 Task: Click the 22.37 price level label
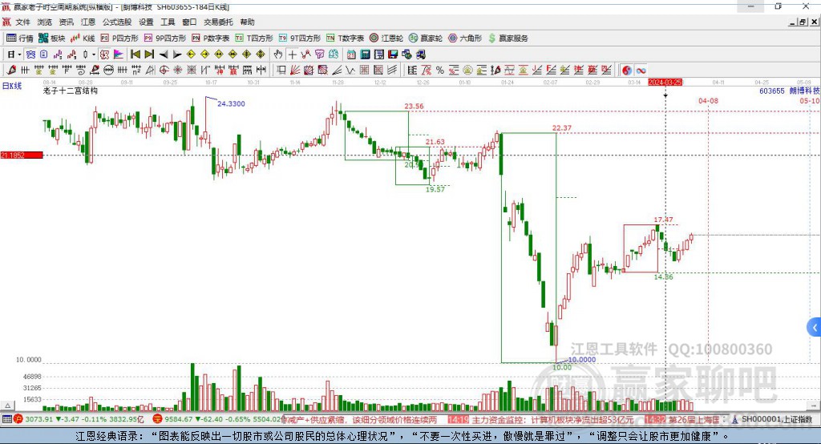coord(562,127)
